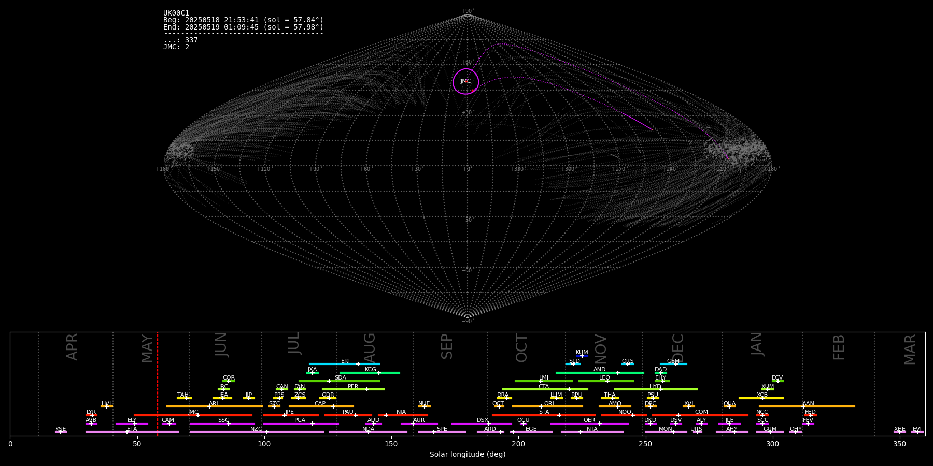933x466 pixels.
Task: Click the CTA shower label
Action: (544, 387)
